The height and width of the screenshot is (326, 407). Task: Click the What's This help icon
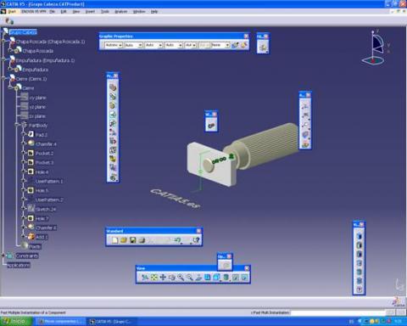tap(196, 240)
